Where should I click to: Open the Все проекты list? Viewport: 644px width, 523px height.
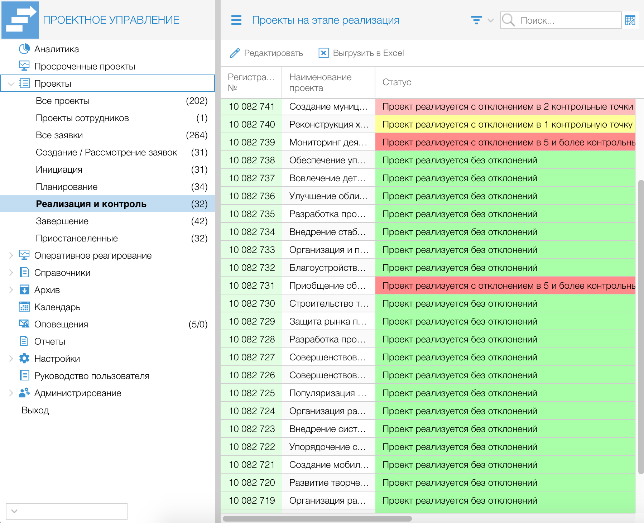(63, 101)
